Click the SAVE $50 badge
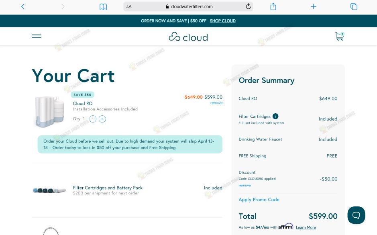 coord(82,95)
